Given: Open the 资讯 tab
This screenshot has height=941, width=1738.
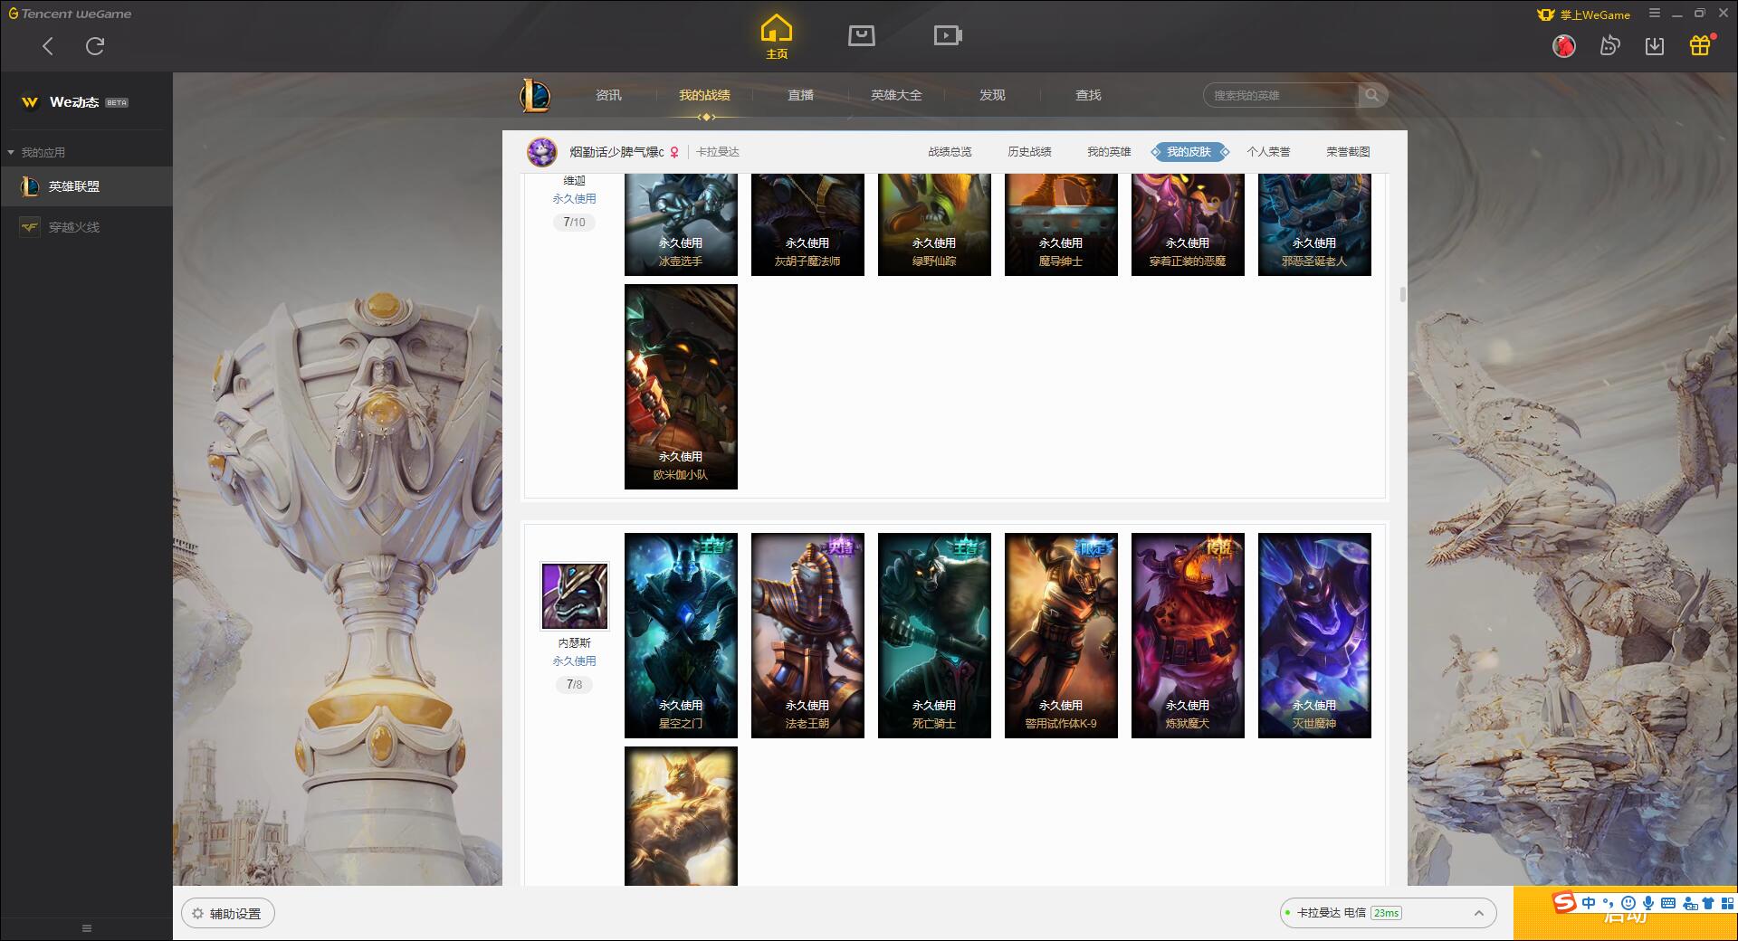Looking at the screenshot, I should pos(608,95).
